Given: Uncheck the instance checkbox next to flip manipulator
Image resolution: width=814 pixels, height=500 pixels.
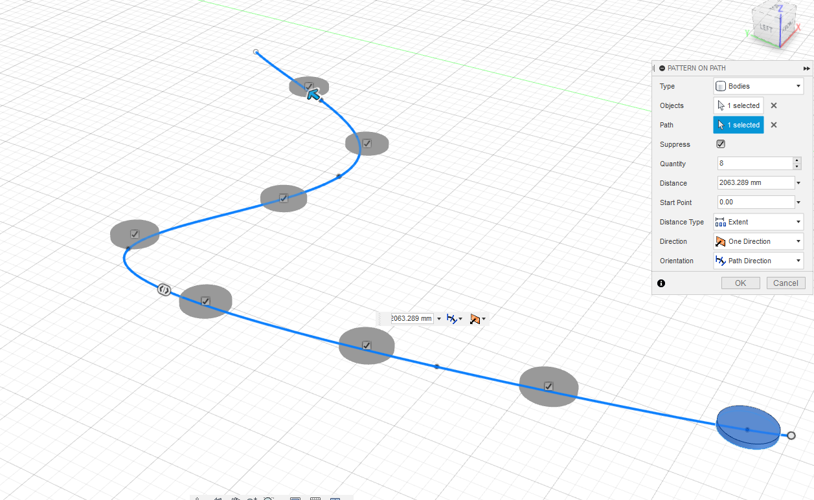Looking at the screenshot, I should [x=205, y=301].
